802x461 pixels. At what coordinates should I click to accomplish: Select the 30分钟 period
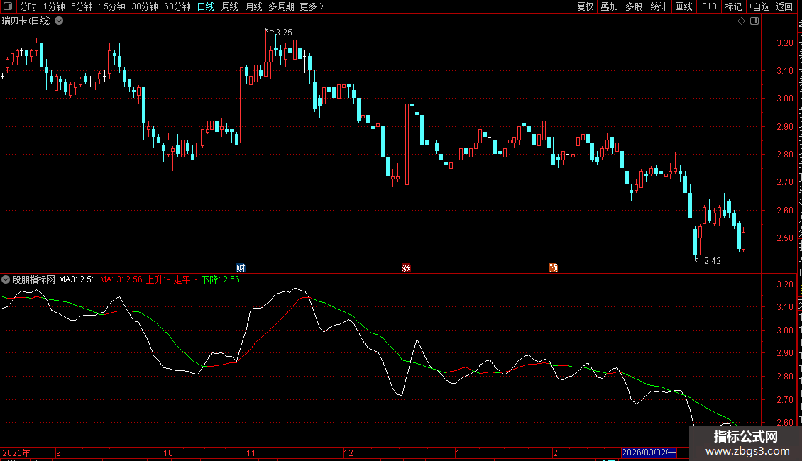point(144,6)
